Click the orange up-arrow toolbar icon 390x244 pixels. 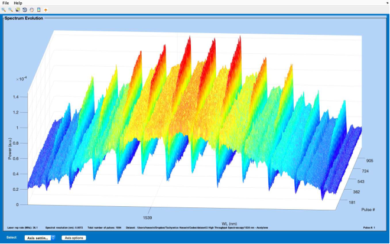pos(46,10)
